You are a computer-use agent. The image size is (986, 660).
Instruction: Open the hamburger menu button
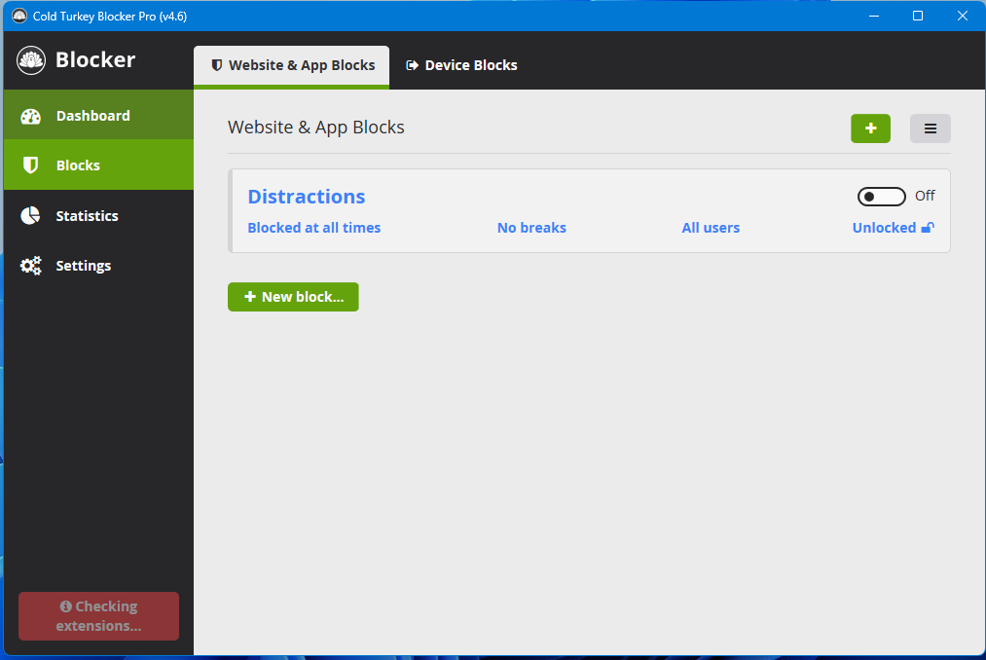point(930,128)
